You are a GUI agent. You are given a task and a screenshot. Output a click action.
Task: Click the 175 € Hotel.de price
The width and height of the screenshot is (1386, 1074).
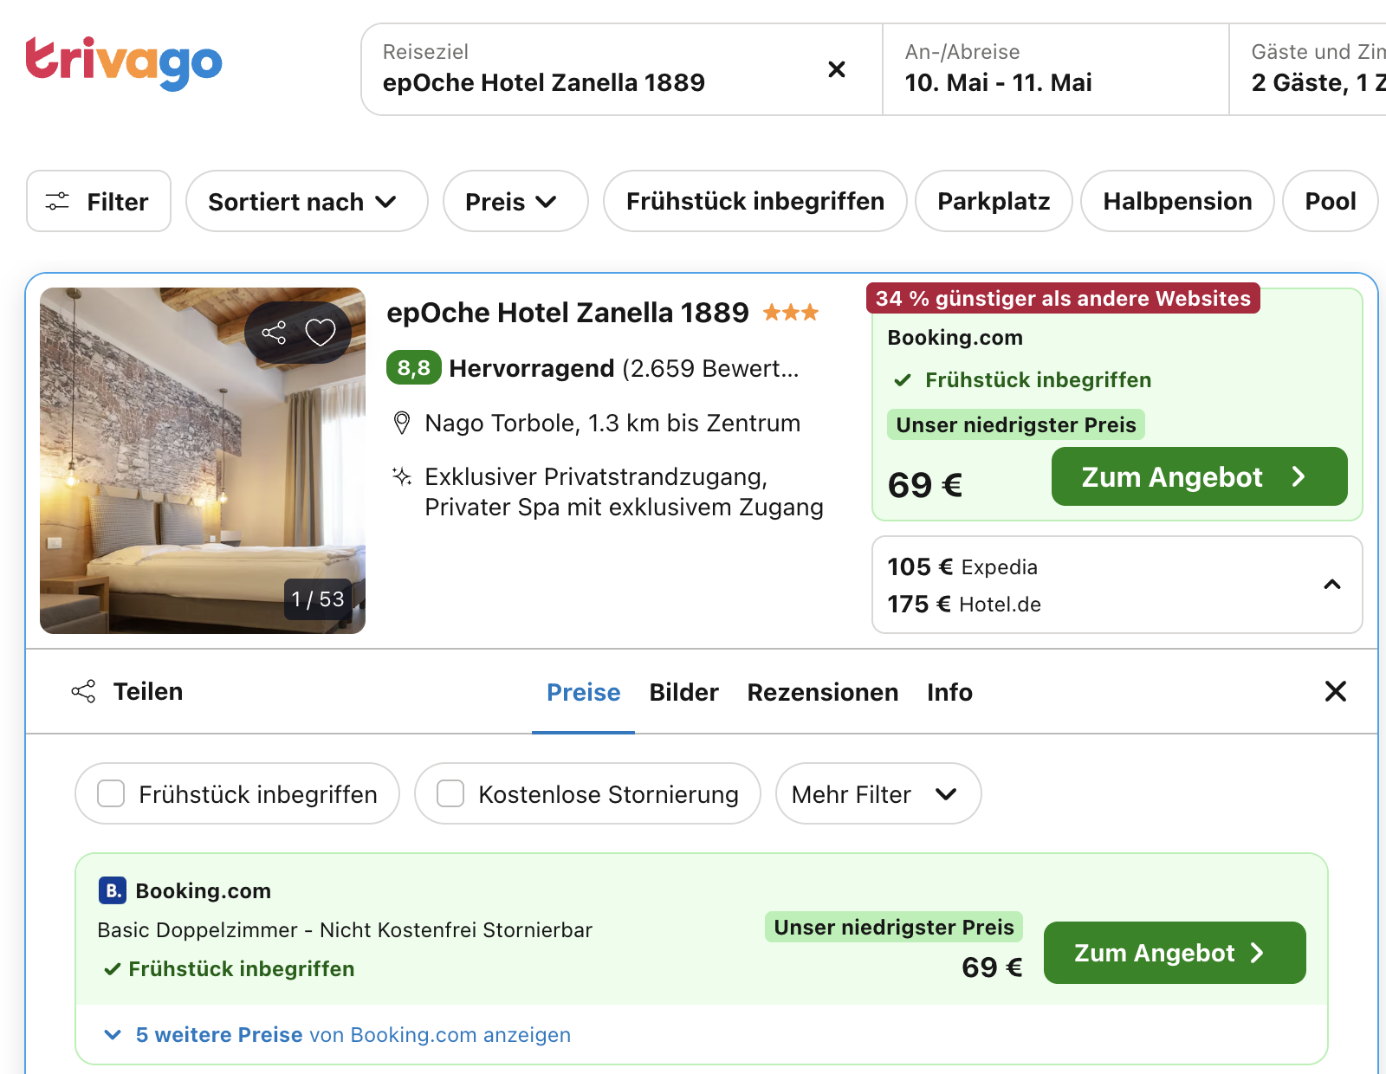(964, 605)
